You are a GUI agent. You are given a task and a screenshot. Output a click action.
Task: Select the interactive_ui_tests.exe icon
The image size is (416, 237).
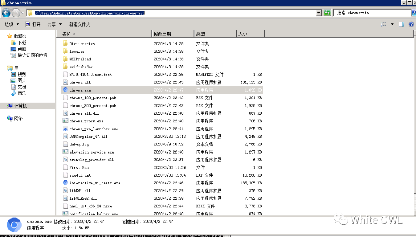click(65, 183)
